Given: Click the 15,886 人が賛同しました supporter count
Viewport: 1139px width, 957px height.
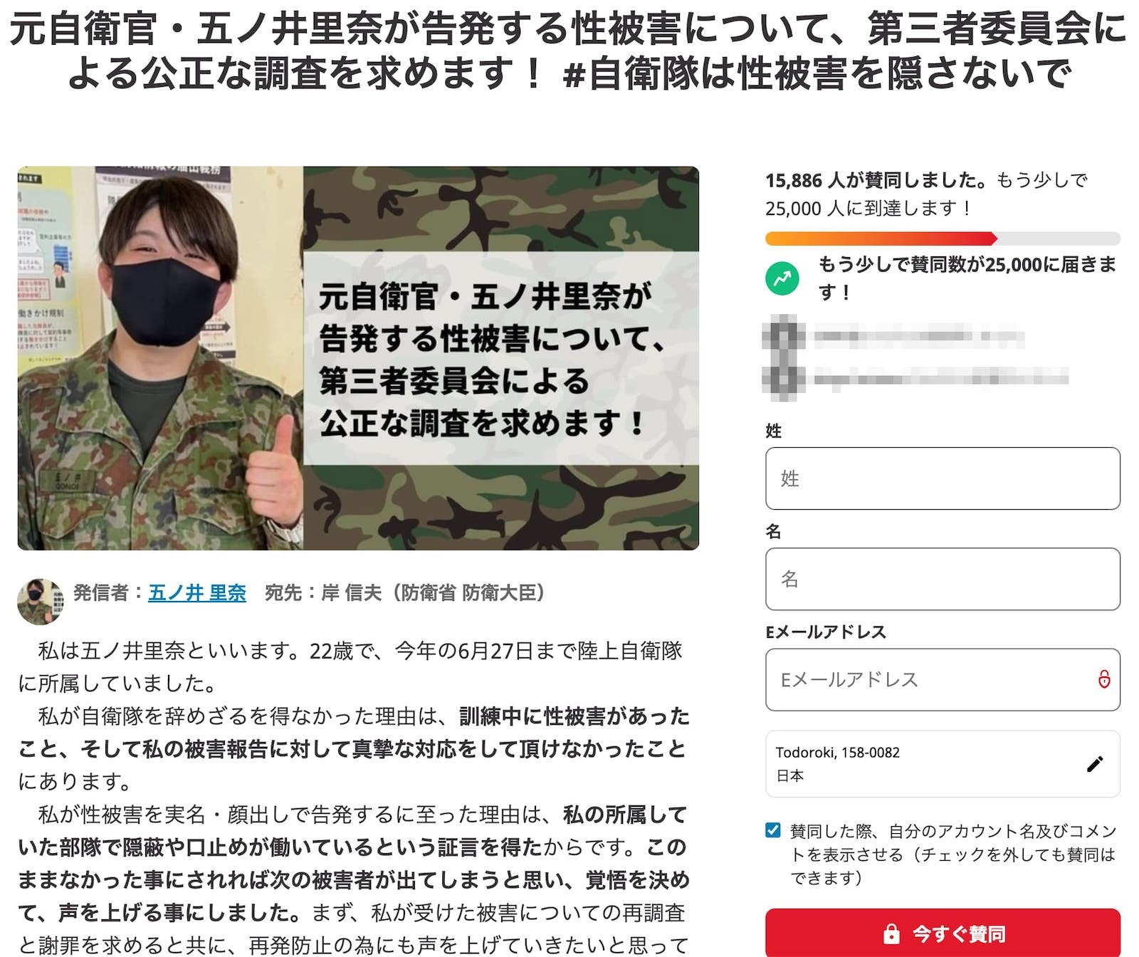Looking at the screenshot, I should (x=876, y=180).
